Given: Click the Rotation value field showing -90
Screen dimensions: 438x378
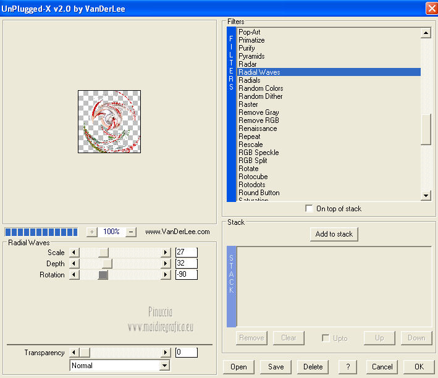Looking at the screenshot, I should click(x=187, y=275).
